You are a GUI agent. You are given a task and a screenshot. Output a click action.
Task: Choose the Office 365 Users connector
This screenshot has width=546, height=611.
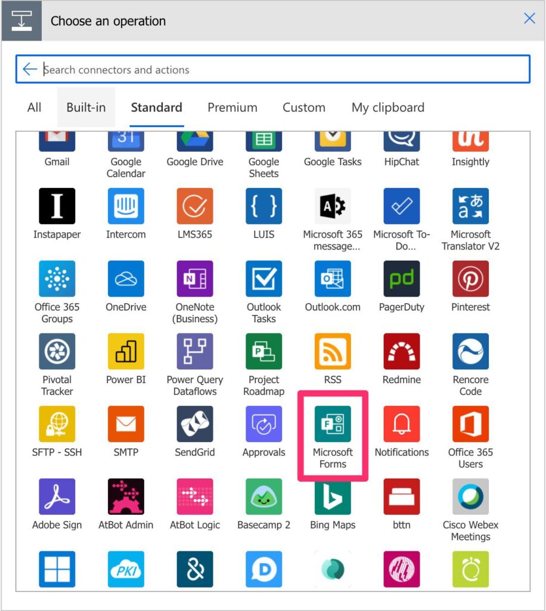pyautogui.click(x=470, y=424)
